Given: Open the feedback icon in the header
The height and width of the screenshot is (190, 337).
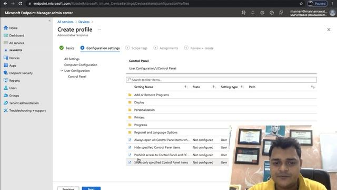Looking at the screenshot, I should (281, 13).
